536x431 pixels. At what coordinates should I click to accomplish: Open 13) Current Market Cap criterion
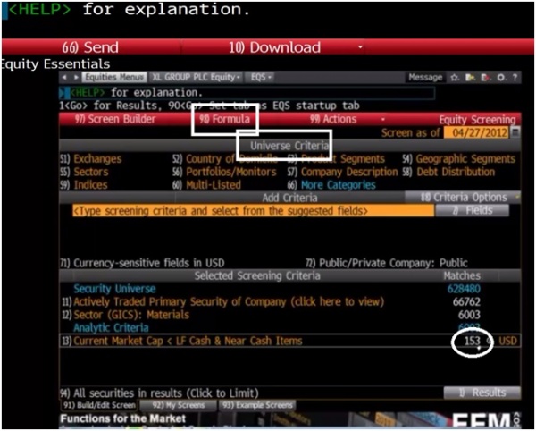(182, 341)
